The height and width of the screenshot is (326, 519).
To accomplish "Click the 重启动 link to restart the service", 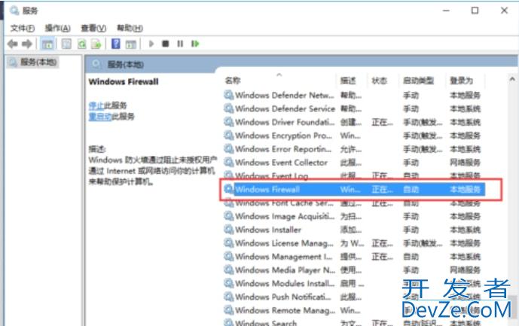I will [100, 117].
